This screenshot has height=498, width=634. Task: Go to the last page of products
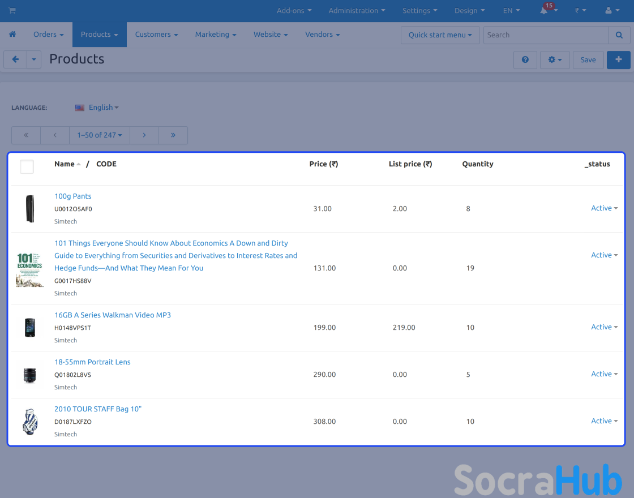click(173, 135)
